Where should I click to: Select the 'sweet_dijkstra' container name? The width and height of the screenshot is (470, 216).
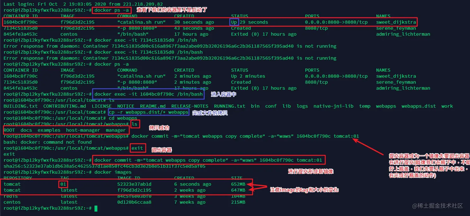(396, 22)
